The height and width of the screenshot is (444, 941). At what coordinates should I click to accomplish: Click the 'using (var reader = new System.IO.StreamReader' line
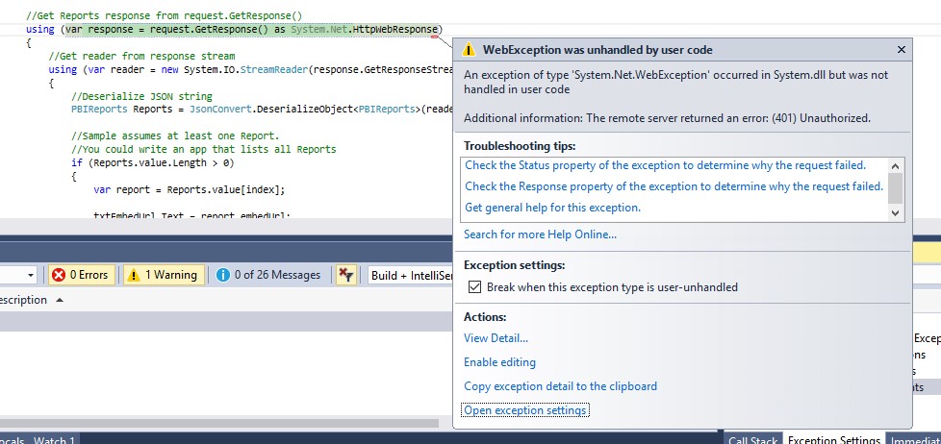click(x=249, y=69)
